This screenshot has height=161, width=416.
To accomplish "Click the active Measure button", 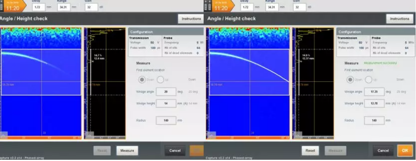I will (127, 151).
